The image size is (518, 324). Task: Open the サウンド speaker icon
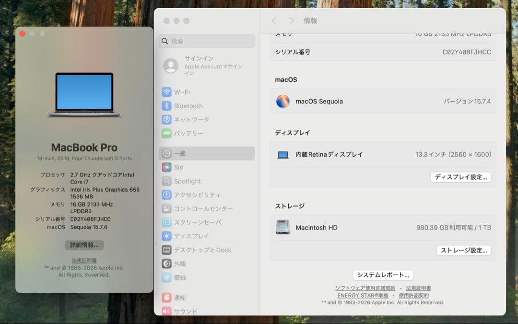point(166,311)
